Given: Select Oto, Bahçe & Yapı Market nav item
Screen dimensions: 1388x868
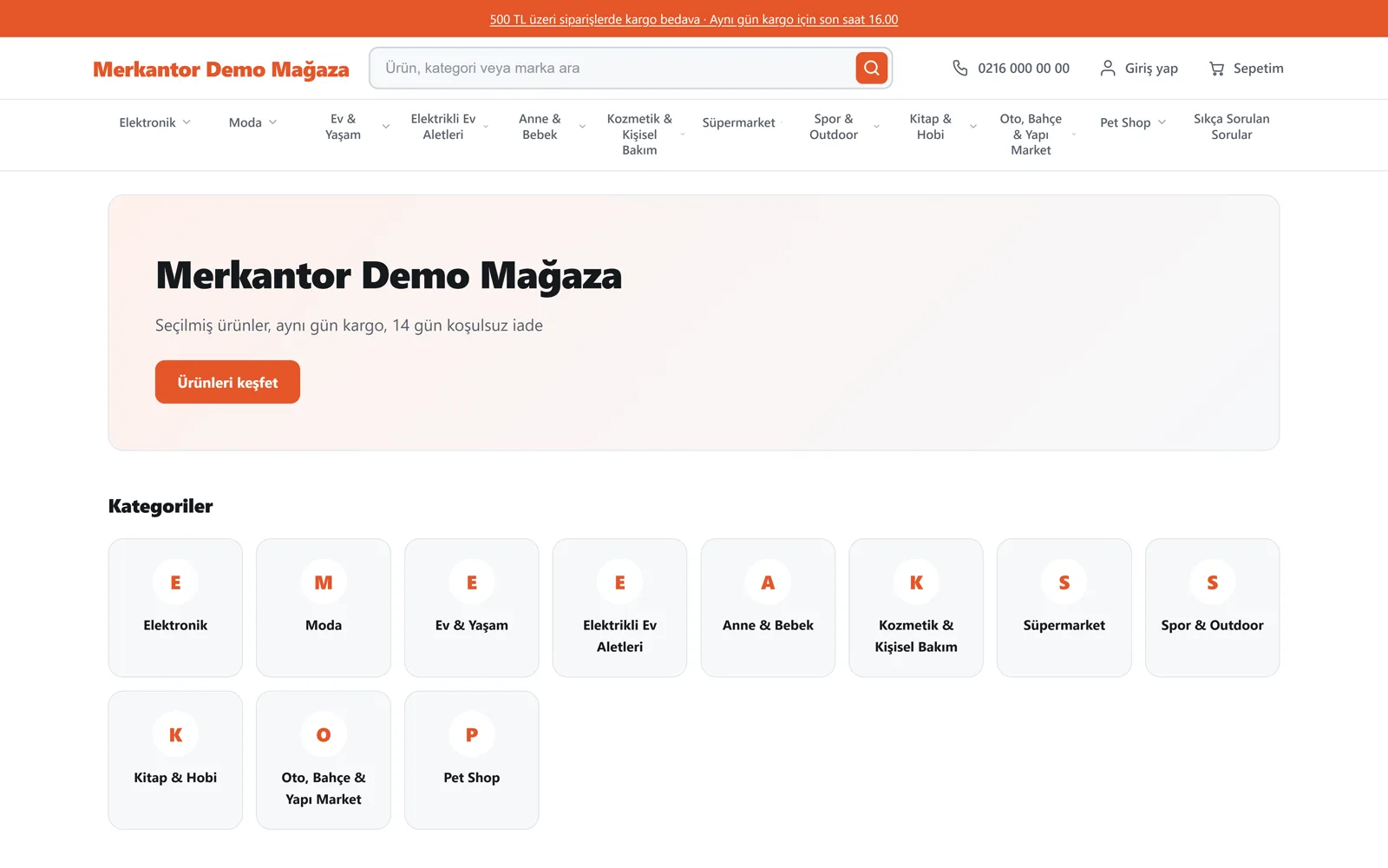Looking at the screenshot, I should coord(1031,135).
